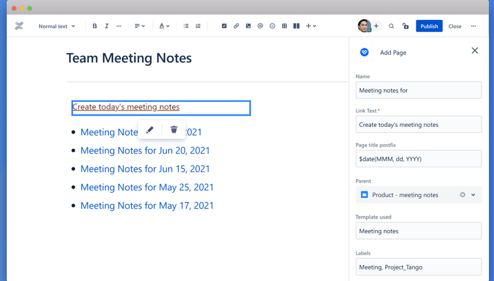Insert an action item checkbox
The image size is (494, 281).
pos(224,26)
